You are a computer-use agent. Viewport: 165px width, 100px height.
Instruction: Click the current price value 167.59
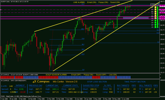72,89
